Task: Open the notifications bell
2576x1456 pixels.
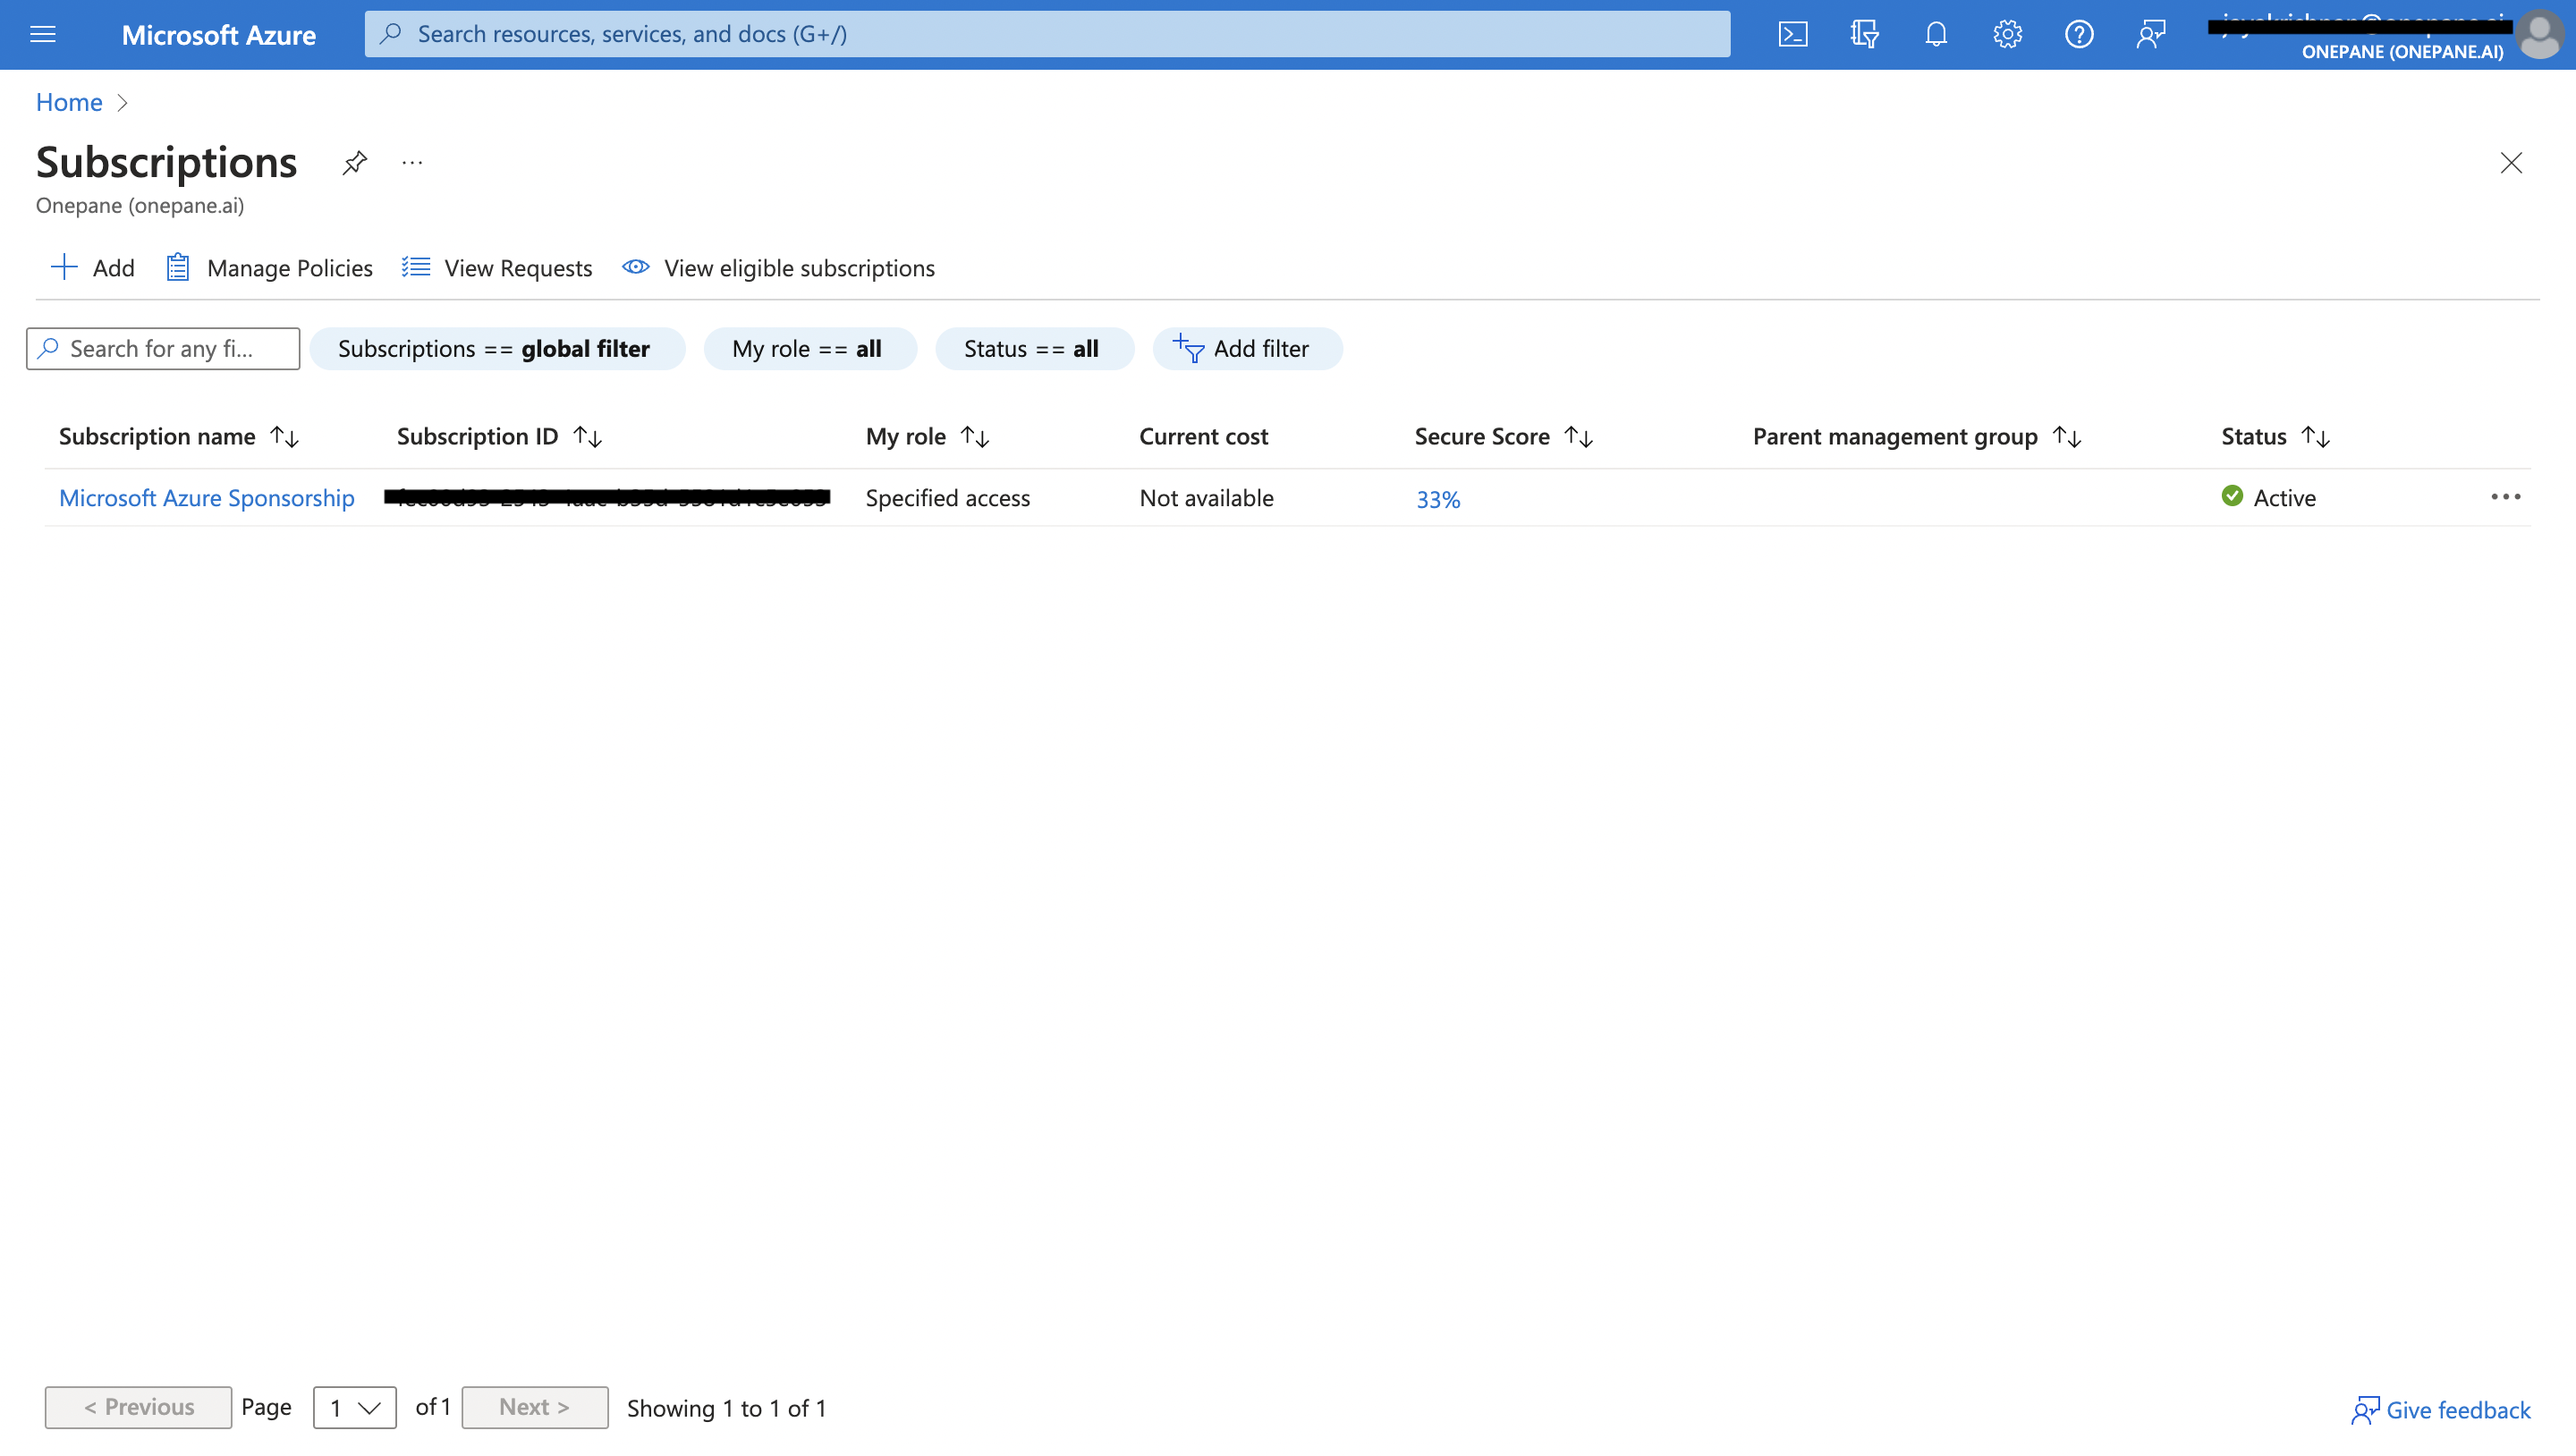Action: pyautogui.click(x=1936, y=34)
